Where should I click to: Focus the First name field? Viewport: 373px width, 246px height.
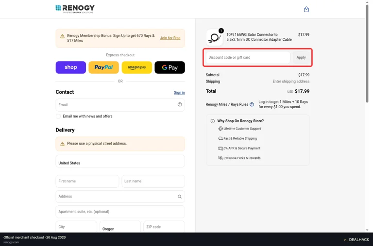87,181
